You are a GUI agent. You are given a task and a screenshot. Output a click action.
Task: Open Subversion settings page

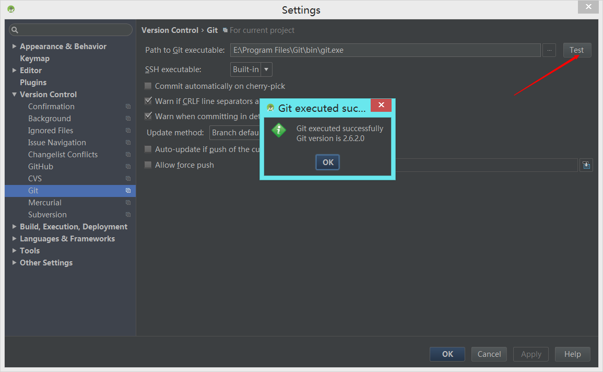point(48,215)
